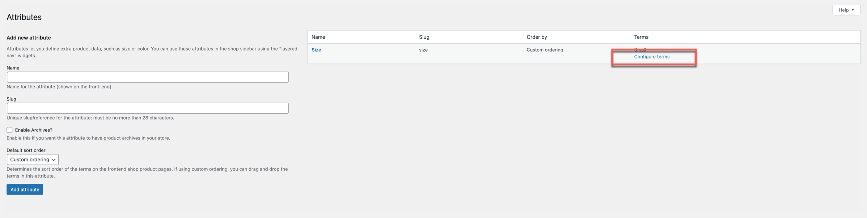Open the Default sort order dropdown

tap(33, 160)
